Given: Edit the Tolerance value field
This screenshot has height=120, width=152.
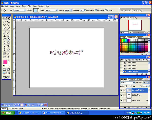Looking at the screenshot, I should pos(82,10).
